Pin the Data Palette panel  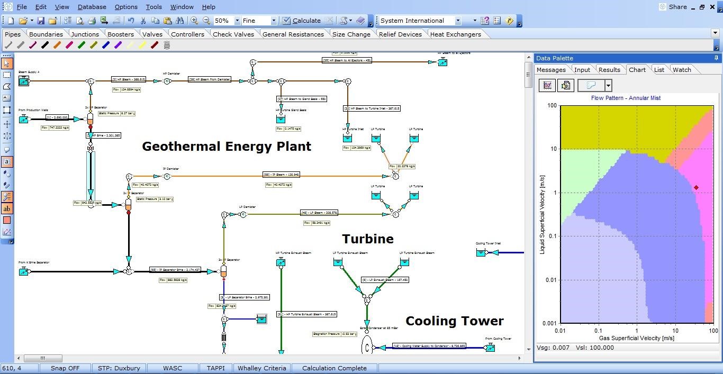(x=716, y=58)
